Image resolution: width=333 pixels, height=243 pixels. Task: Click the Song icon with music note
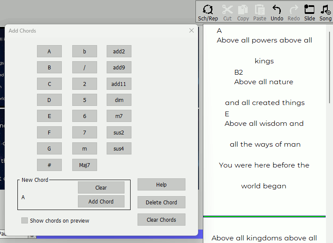(x=325, y=12)
